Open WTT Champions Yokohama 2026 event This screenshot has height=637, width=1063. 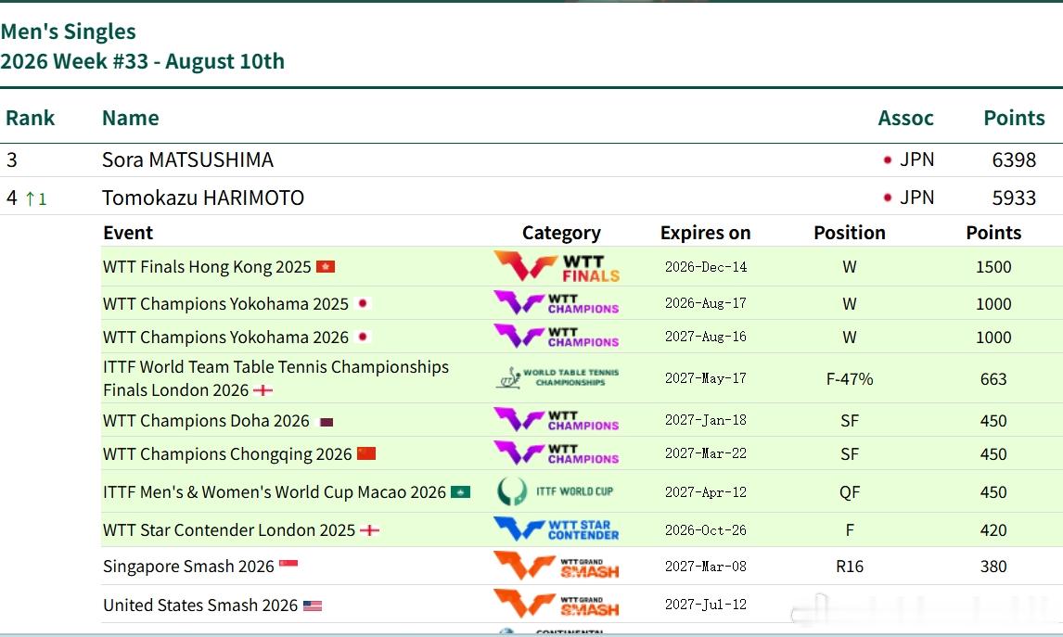click(225, 337)
